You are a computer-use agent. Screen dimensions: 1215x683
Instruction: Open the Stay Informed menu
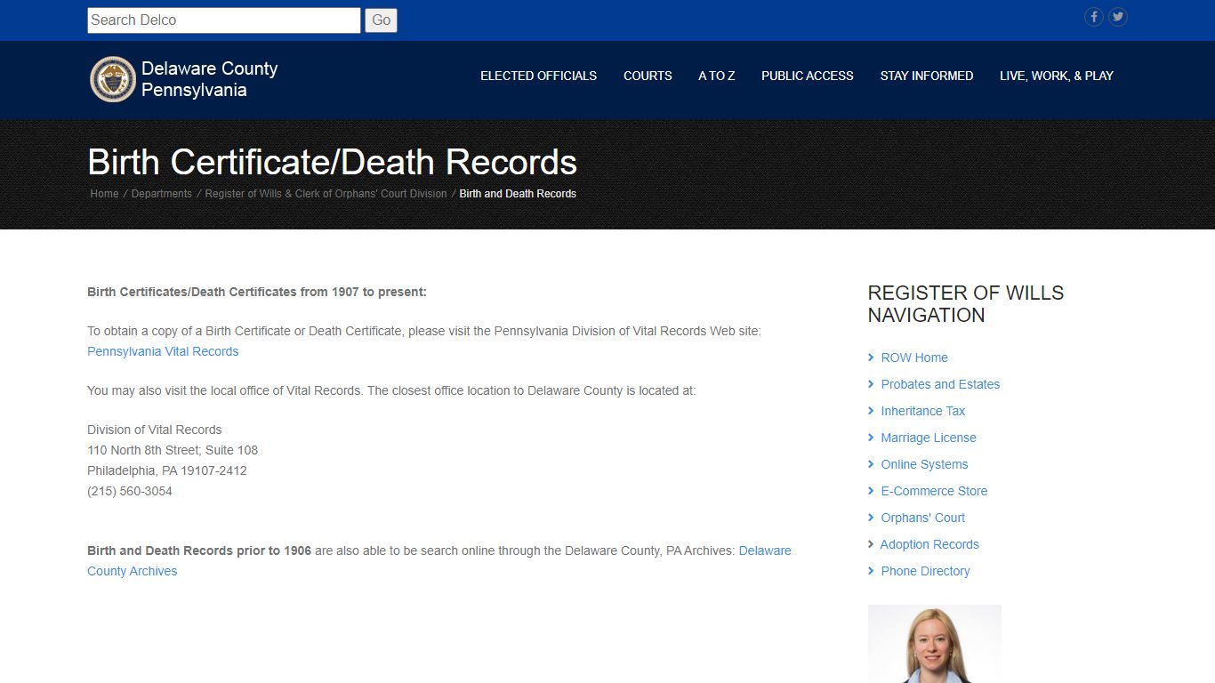point(926,76)
